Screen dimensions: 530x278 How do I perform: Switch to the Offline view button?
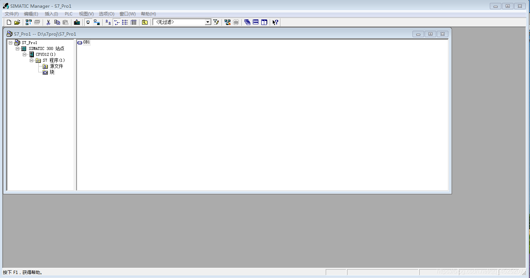[88, 22]
